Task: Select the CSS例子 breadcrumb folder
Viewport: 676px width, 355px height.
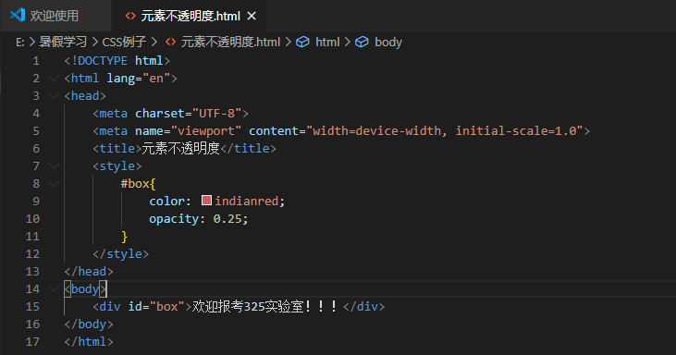Action: pos(124,42)
